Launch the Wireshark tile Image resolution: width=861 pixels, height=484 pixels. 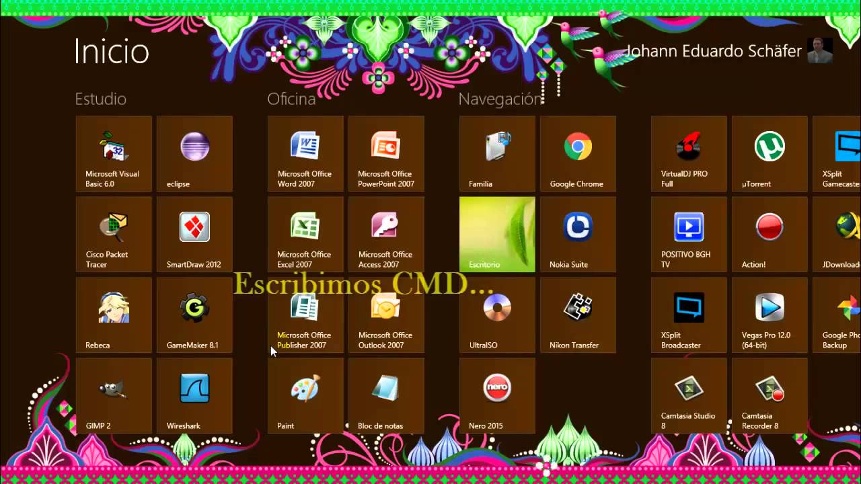pos(194,396)
